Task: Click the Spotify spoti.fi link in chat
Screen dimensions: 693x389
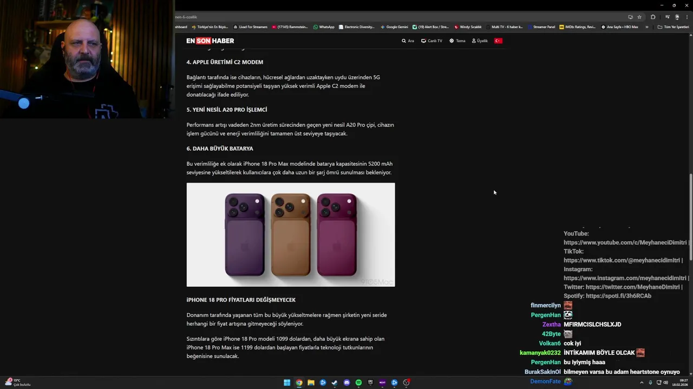Action: tap(618, 296)
